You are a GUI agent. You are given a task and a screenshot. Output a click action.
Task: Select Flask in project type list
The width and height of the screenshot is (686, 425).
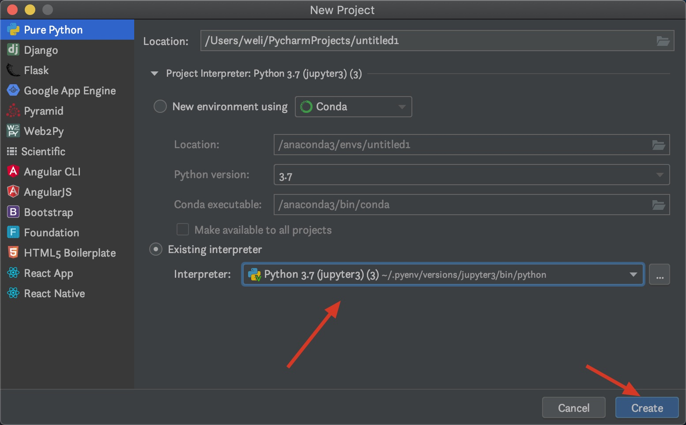pyautogui.click(x=67, y=70)
